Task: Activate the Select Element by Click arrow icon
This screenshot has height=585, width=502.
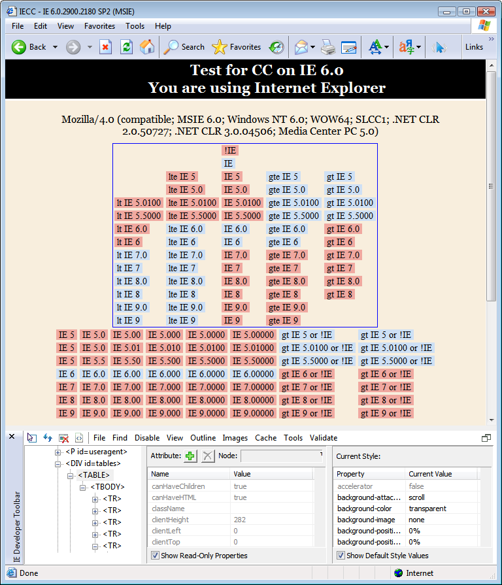Action: pos(31,438)
